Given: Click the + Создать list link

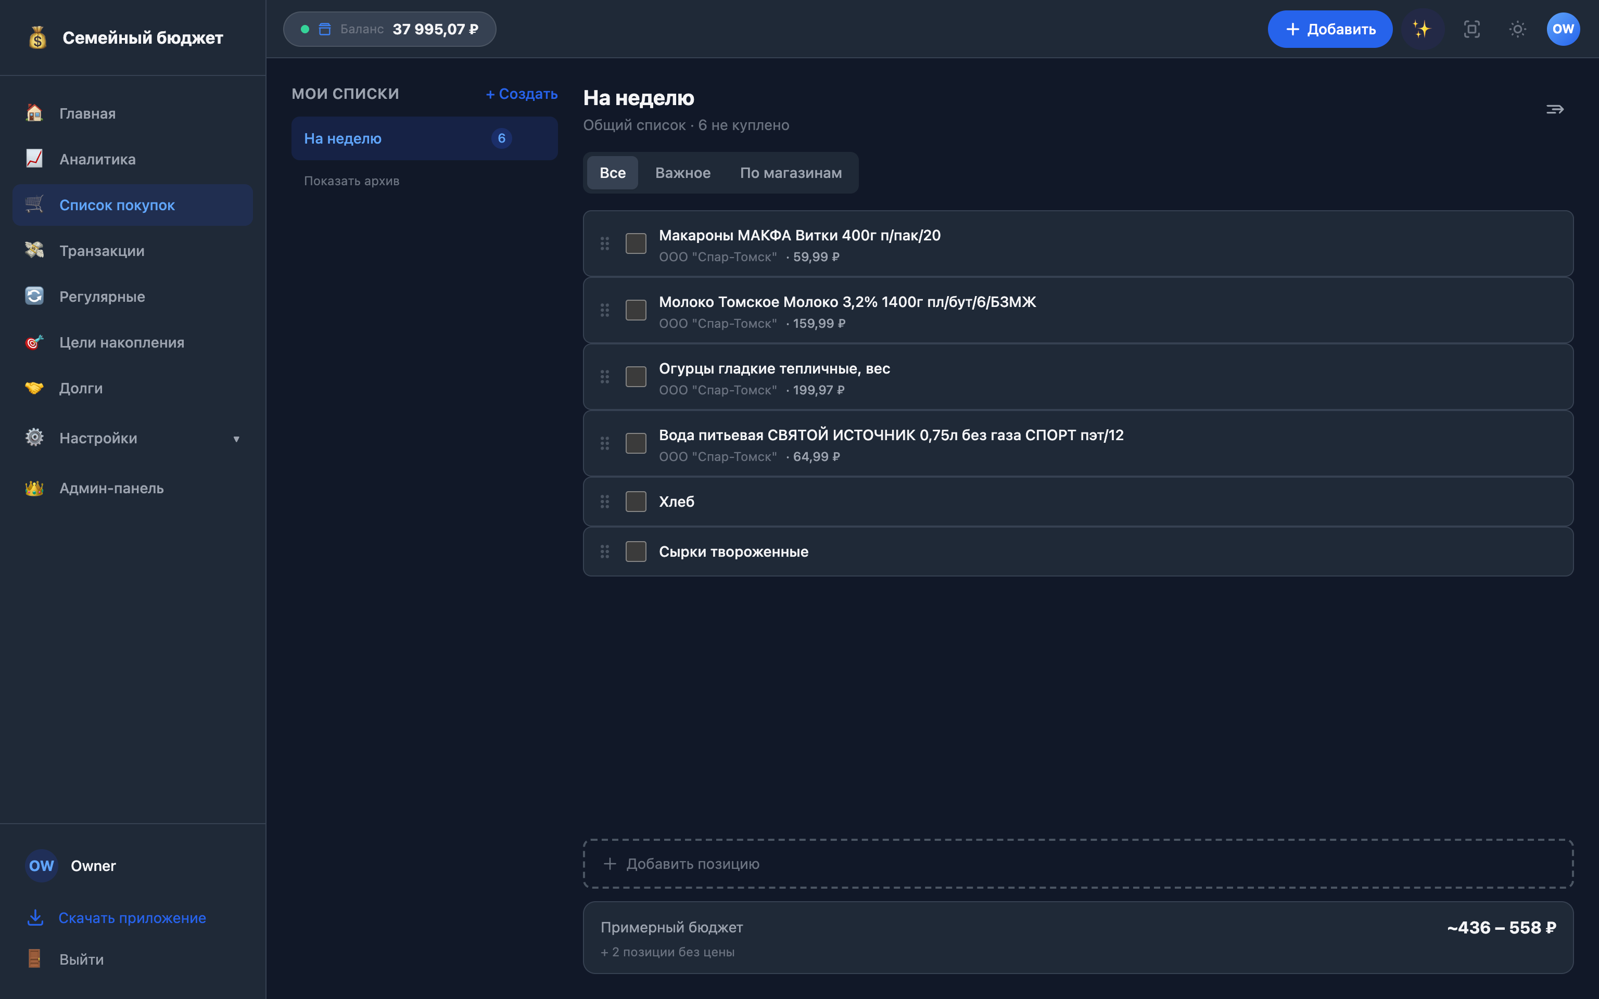Looking at the screenshot, I should (x=522, y=94).
